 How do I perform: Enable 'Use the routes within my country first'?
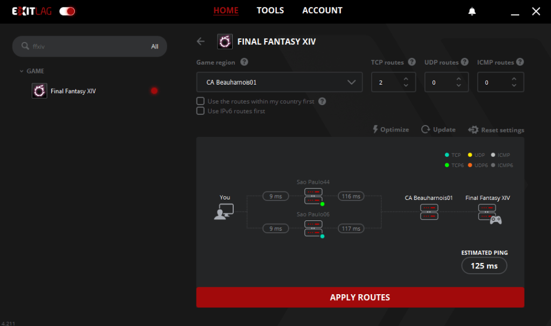pyautogui.click(x=200, y=101)
